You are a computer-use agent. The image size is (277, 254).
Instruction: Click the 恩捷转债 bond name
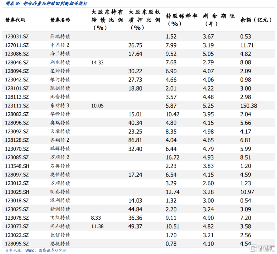(60, 244)
